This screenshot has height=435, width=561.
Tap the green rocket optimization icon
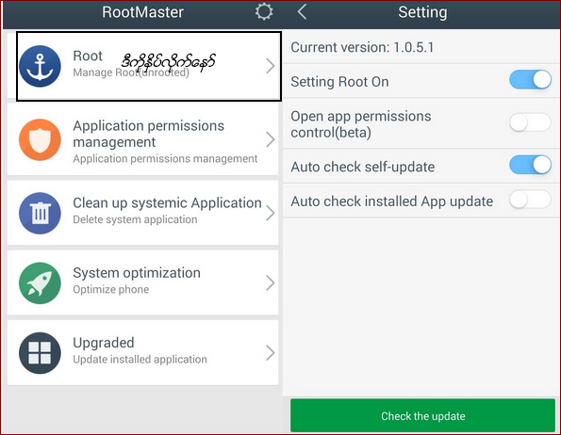point(40,283)
